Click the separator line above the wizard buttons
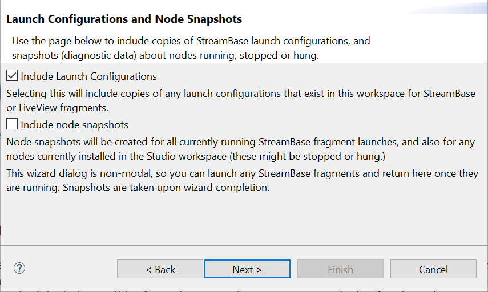Image resolution: width=488 pixels, height=292 pixels. (x=244, y=246)
